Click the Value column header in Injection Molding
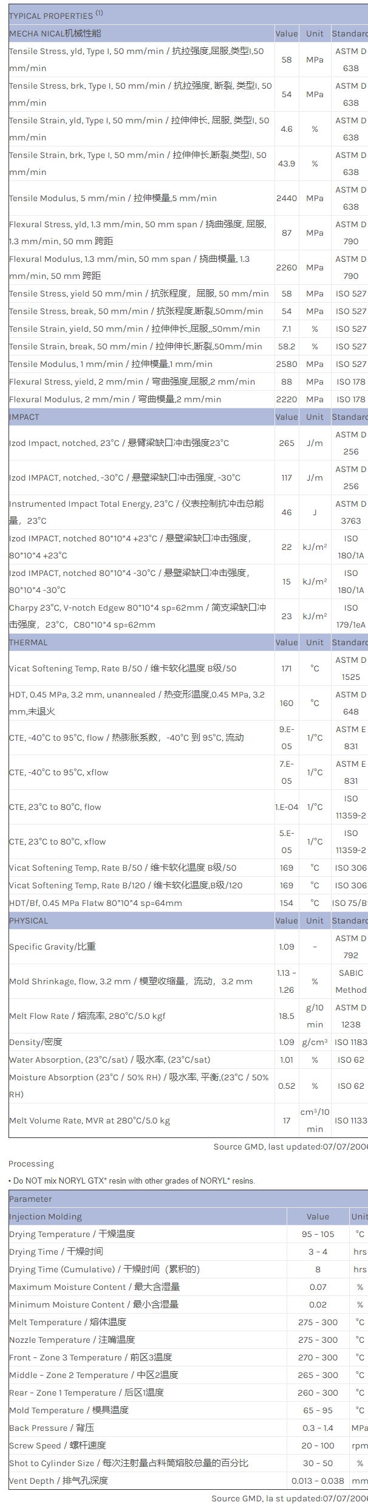The height and width of the screenshot is (1505, 368). click(318, 1216)
